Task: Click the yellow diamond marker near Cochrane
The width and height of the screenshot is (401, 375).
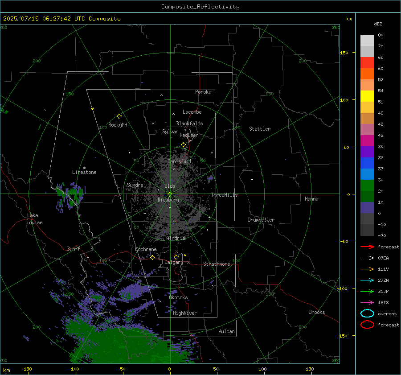Action: tap(152, 257)
